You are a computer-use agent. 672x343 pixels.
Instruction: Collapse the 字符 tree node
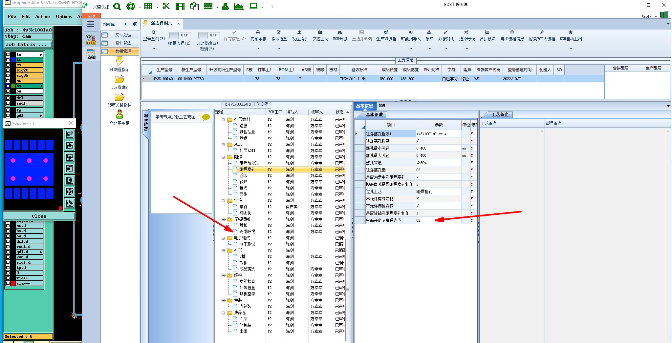coord(224,201)
